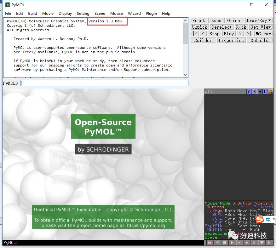This screenshot has height=248, width=276.
Task: Toggle Chinese input mode 中 indicator
Action: (268, 220)
